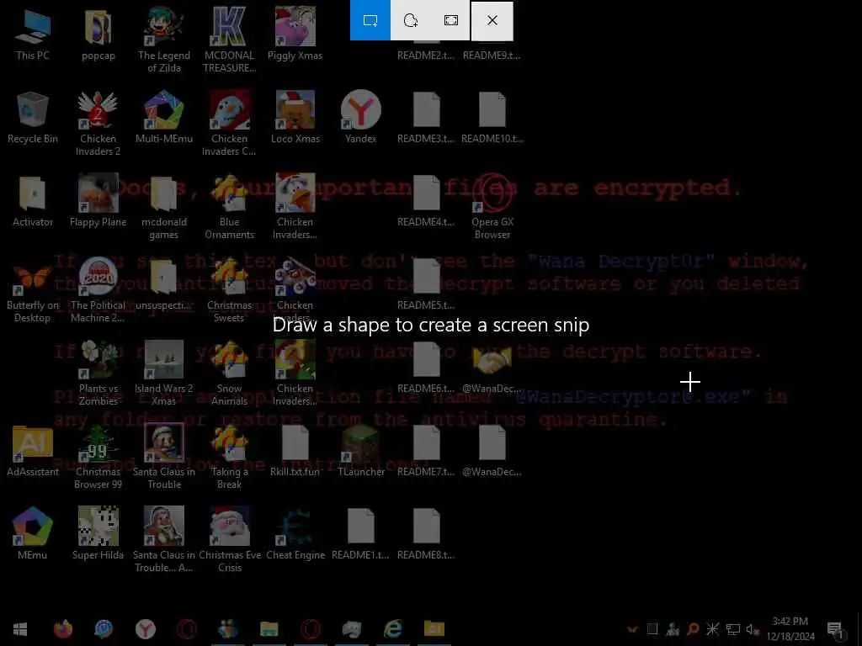Select the README8 text file
Viewport: 862px width, 646px height.
[x=426, y=534]
